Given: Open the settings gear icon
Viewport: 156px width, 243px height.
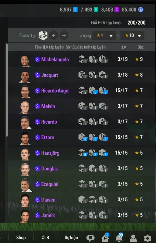Looking at the screenshot, I should 148,238.
